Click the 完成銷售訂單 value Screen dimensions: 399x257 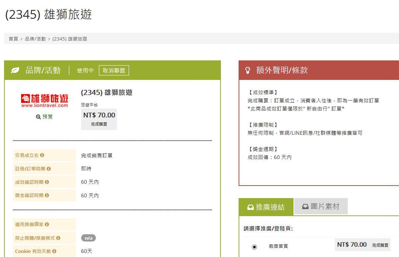(97, 155)
